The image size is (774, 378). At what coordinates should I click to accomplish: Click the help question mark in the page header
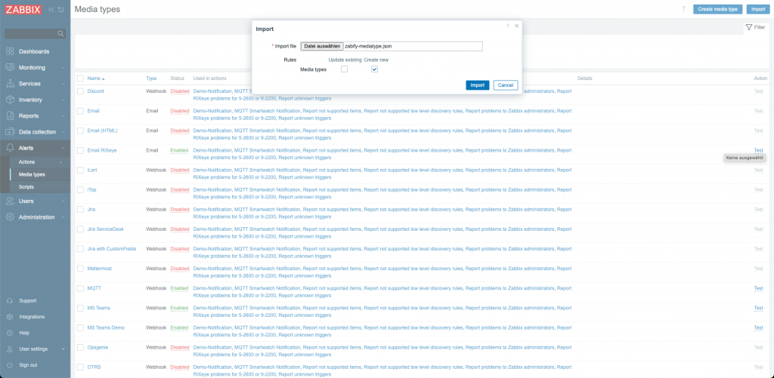(683, 9)
